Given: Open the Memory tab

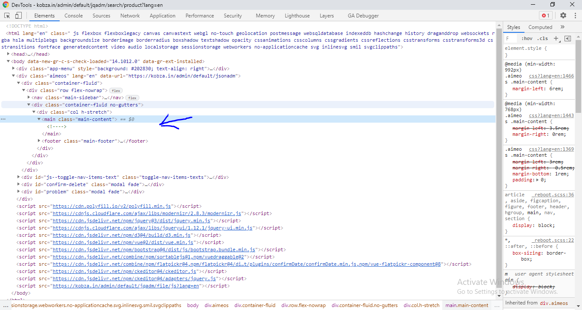Looking at the screenshot, I should coord(265,16).
